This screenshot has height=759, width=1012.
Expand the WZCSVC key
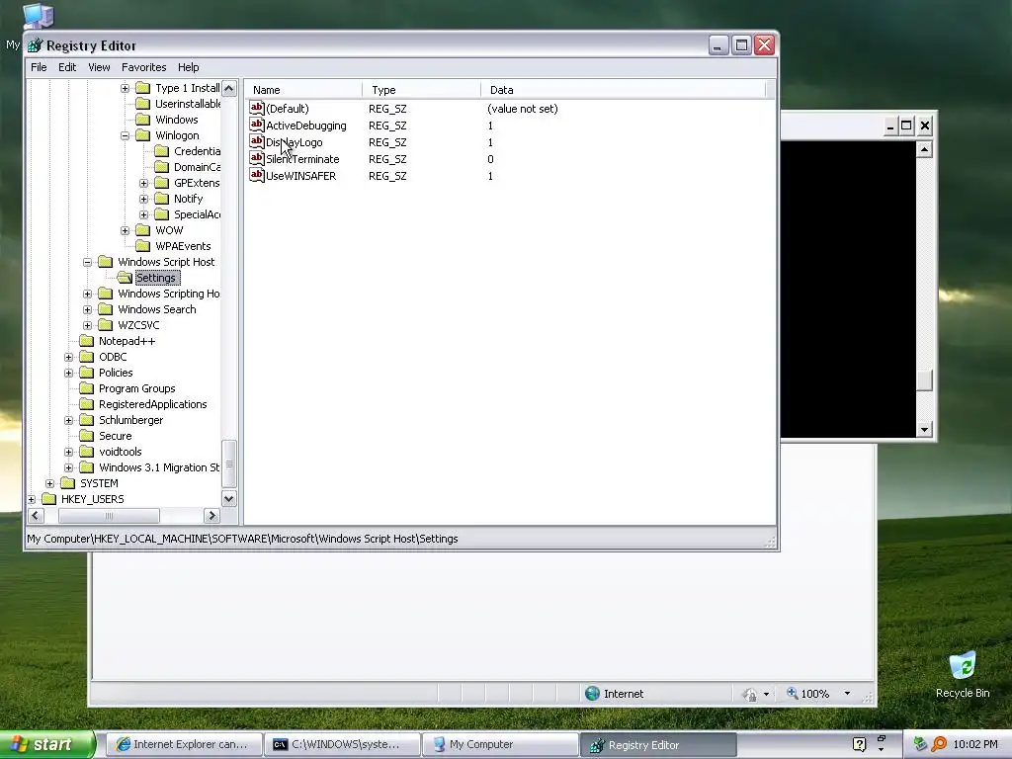click(87, 325)
